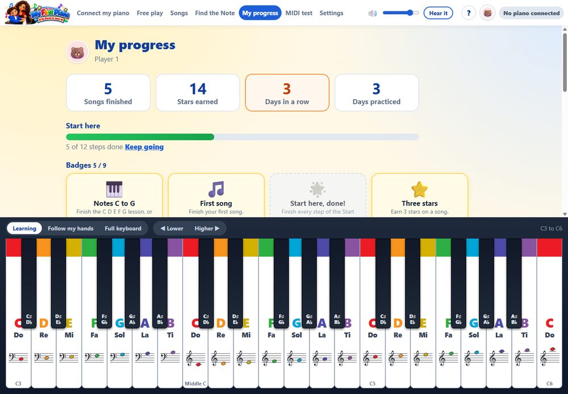
Task: Select the locked Start here, done! badge
Action: tap(318, 195)
